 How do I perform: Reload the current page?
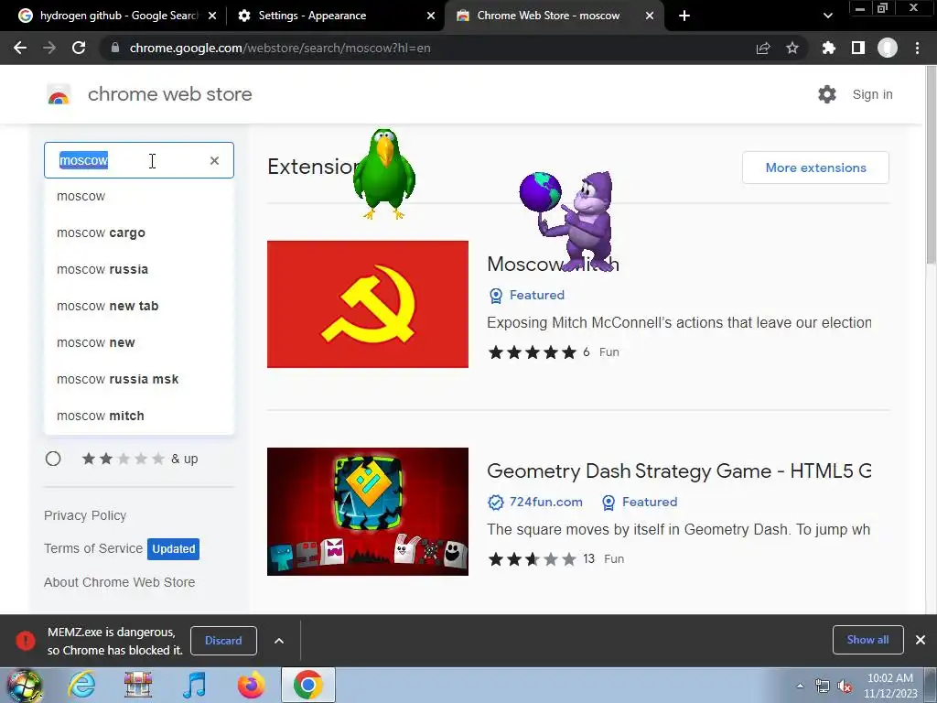point(79,48)
